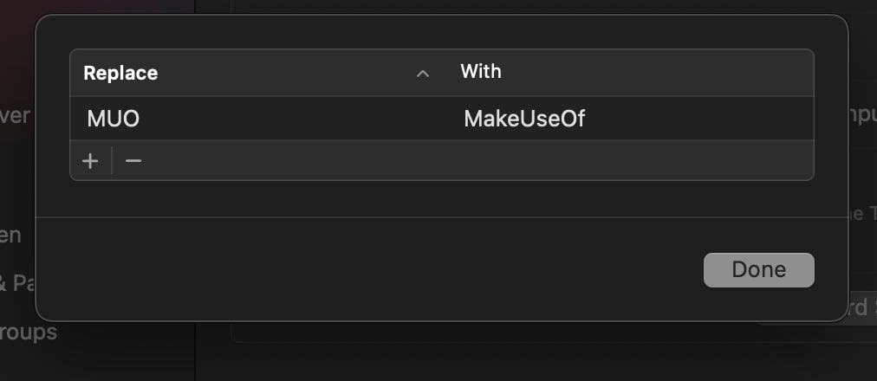
Task: Click the partially hidden 'roups' sidebar item
Action: 28,332
